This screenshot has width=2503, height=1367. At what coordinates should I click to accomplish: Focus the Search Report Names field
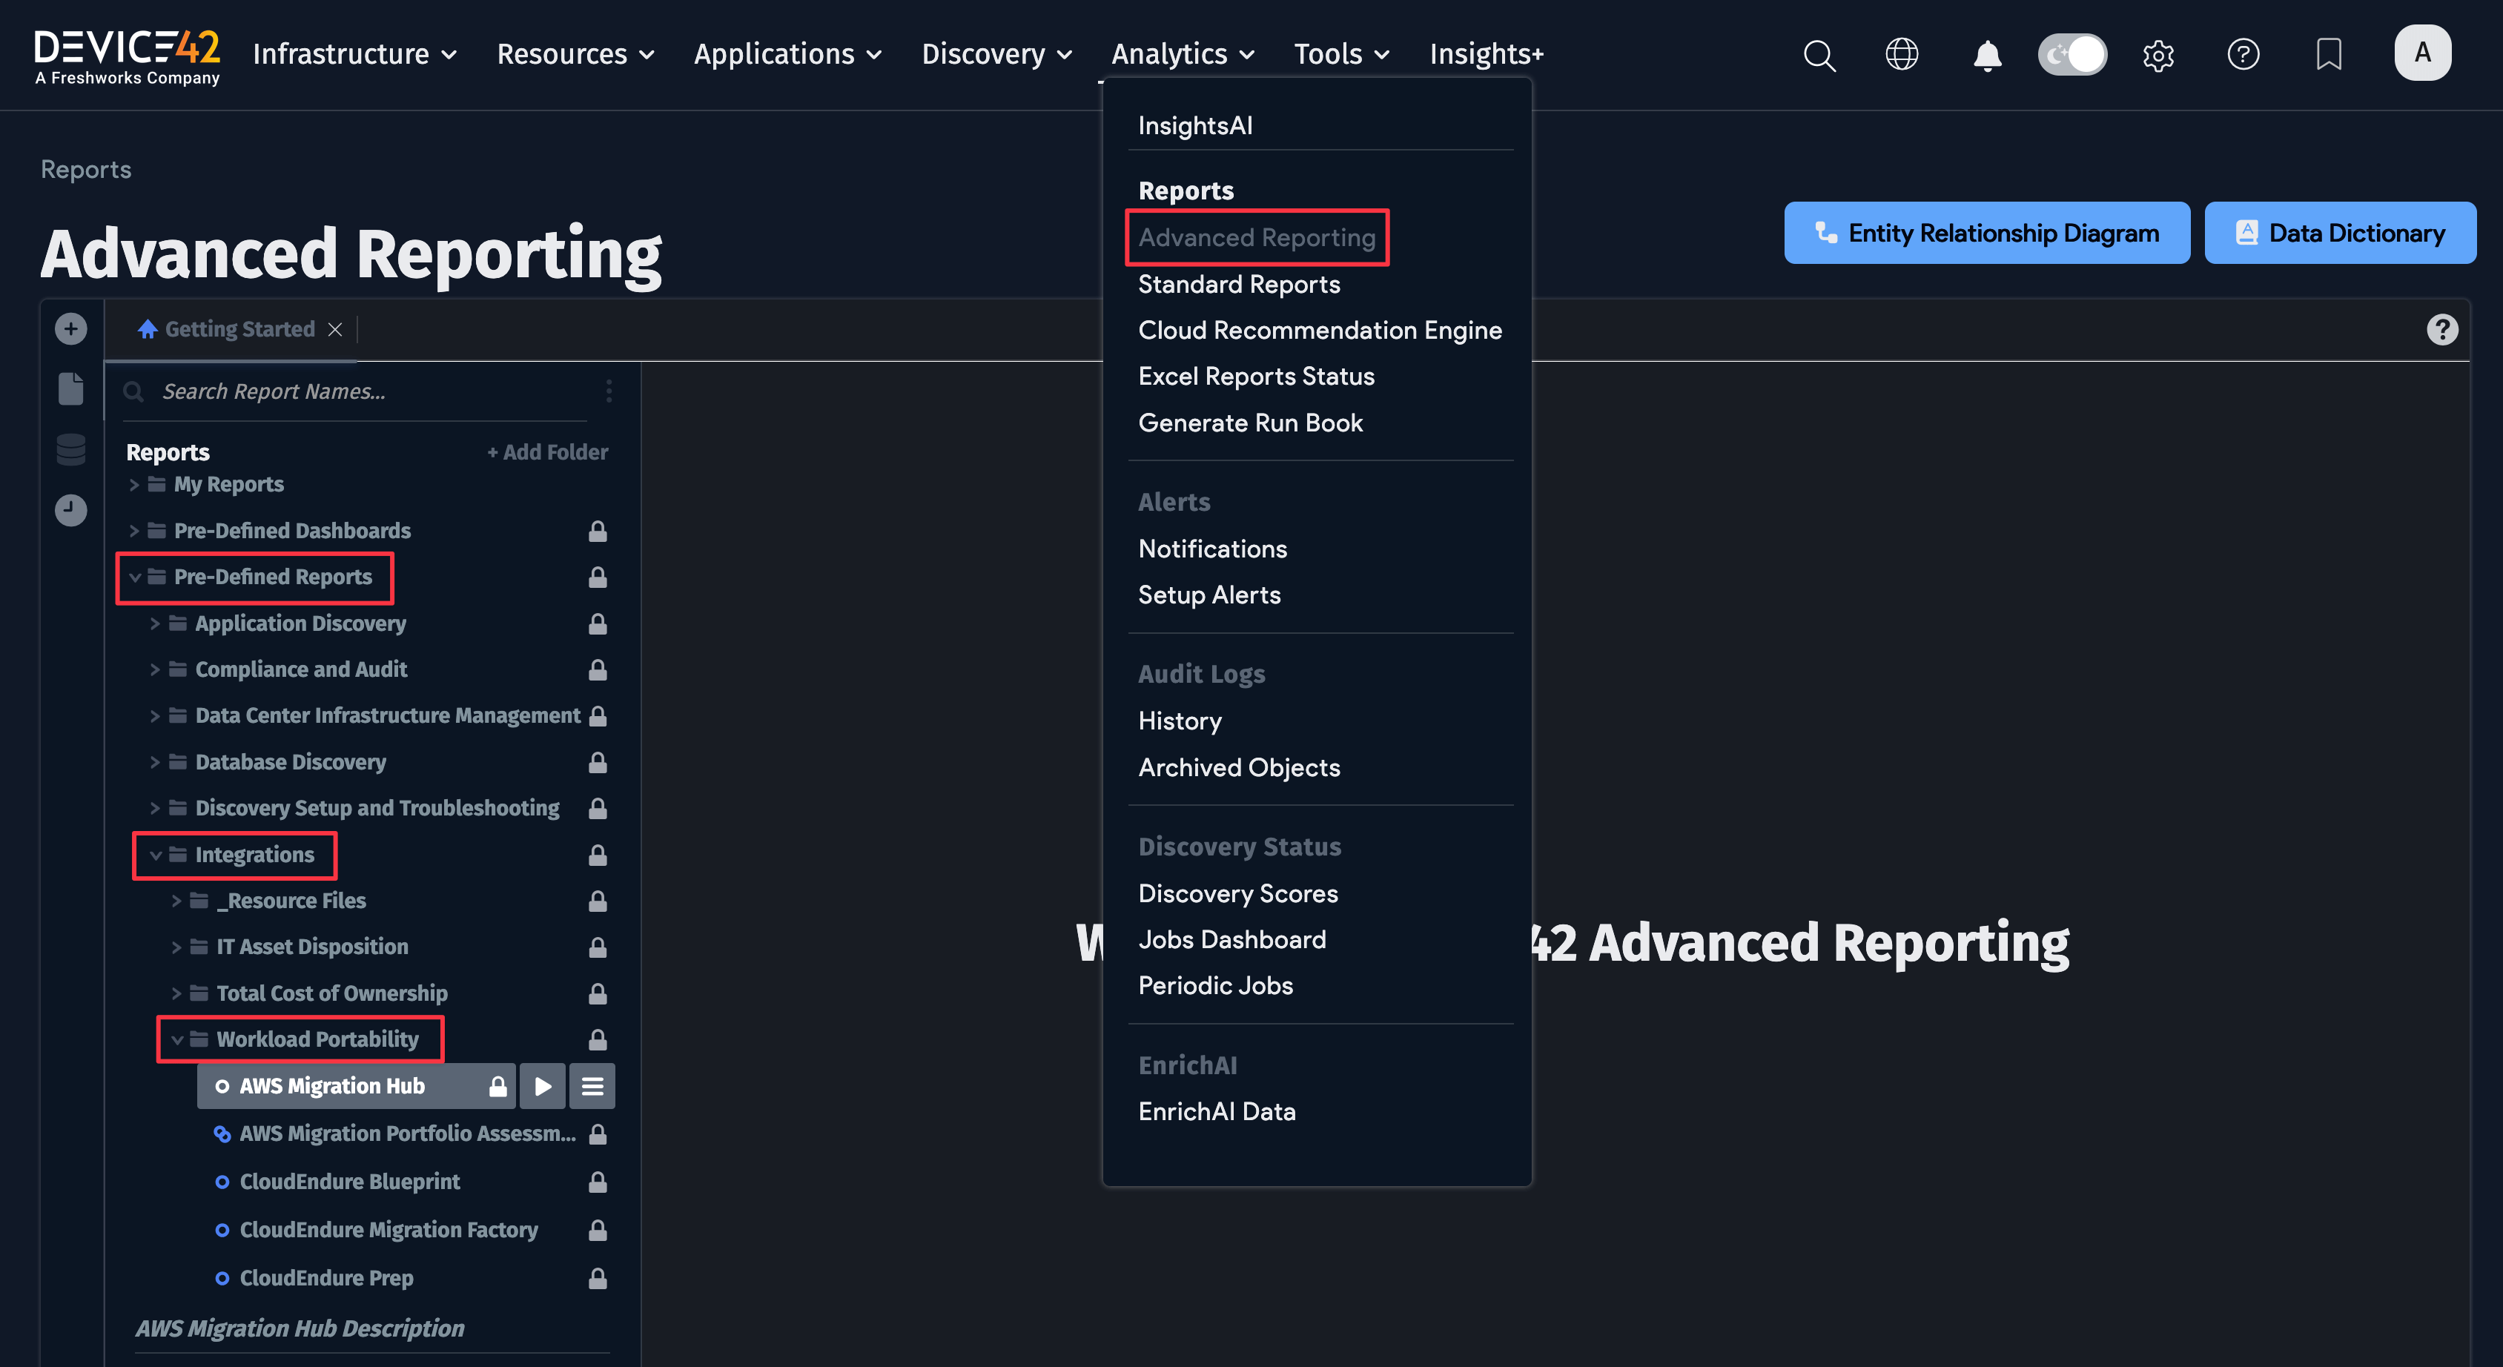(354, 391)
